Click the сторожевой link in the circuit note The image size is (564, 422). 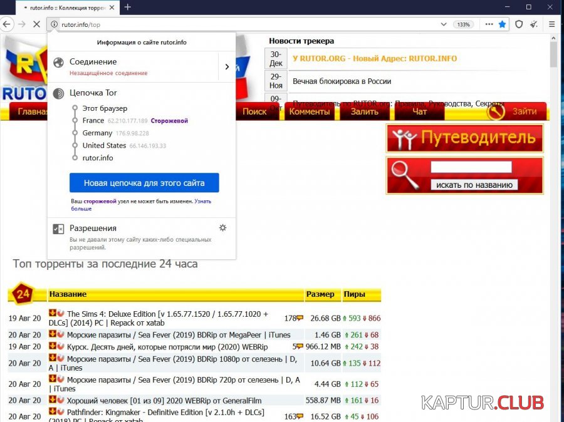(100, 201)
